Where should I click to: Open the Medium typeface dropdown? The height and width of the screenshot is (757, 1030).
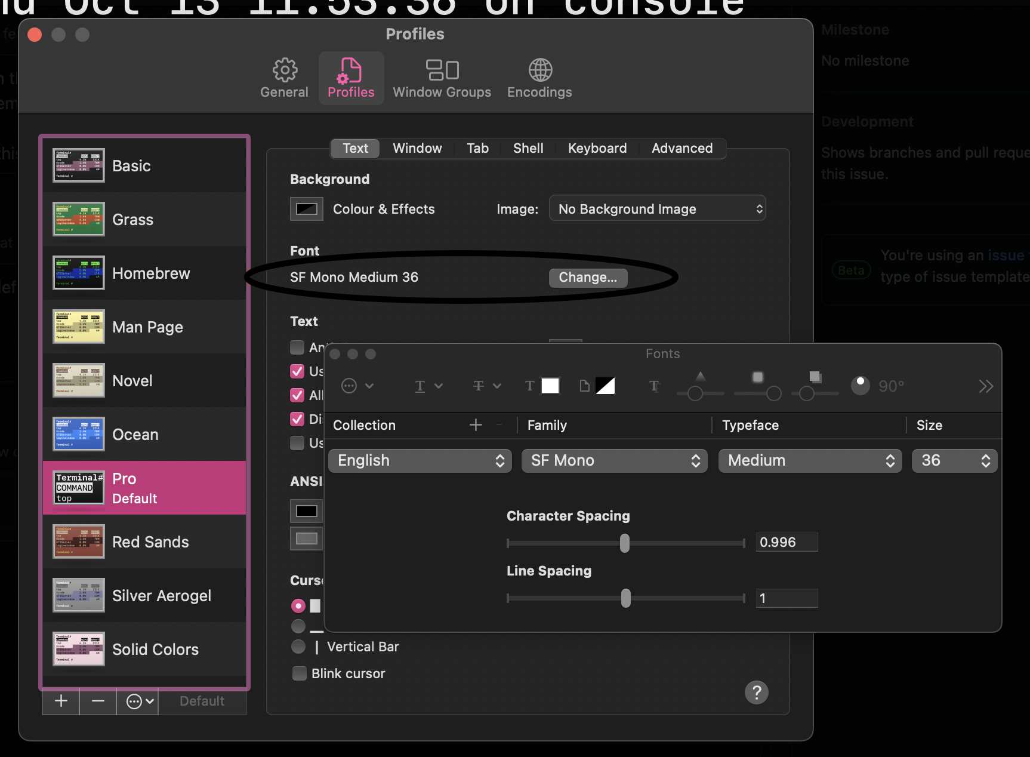(809, 460)
